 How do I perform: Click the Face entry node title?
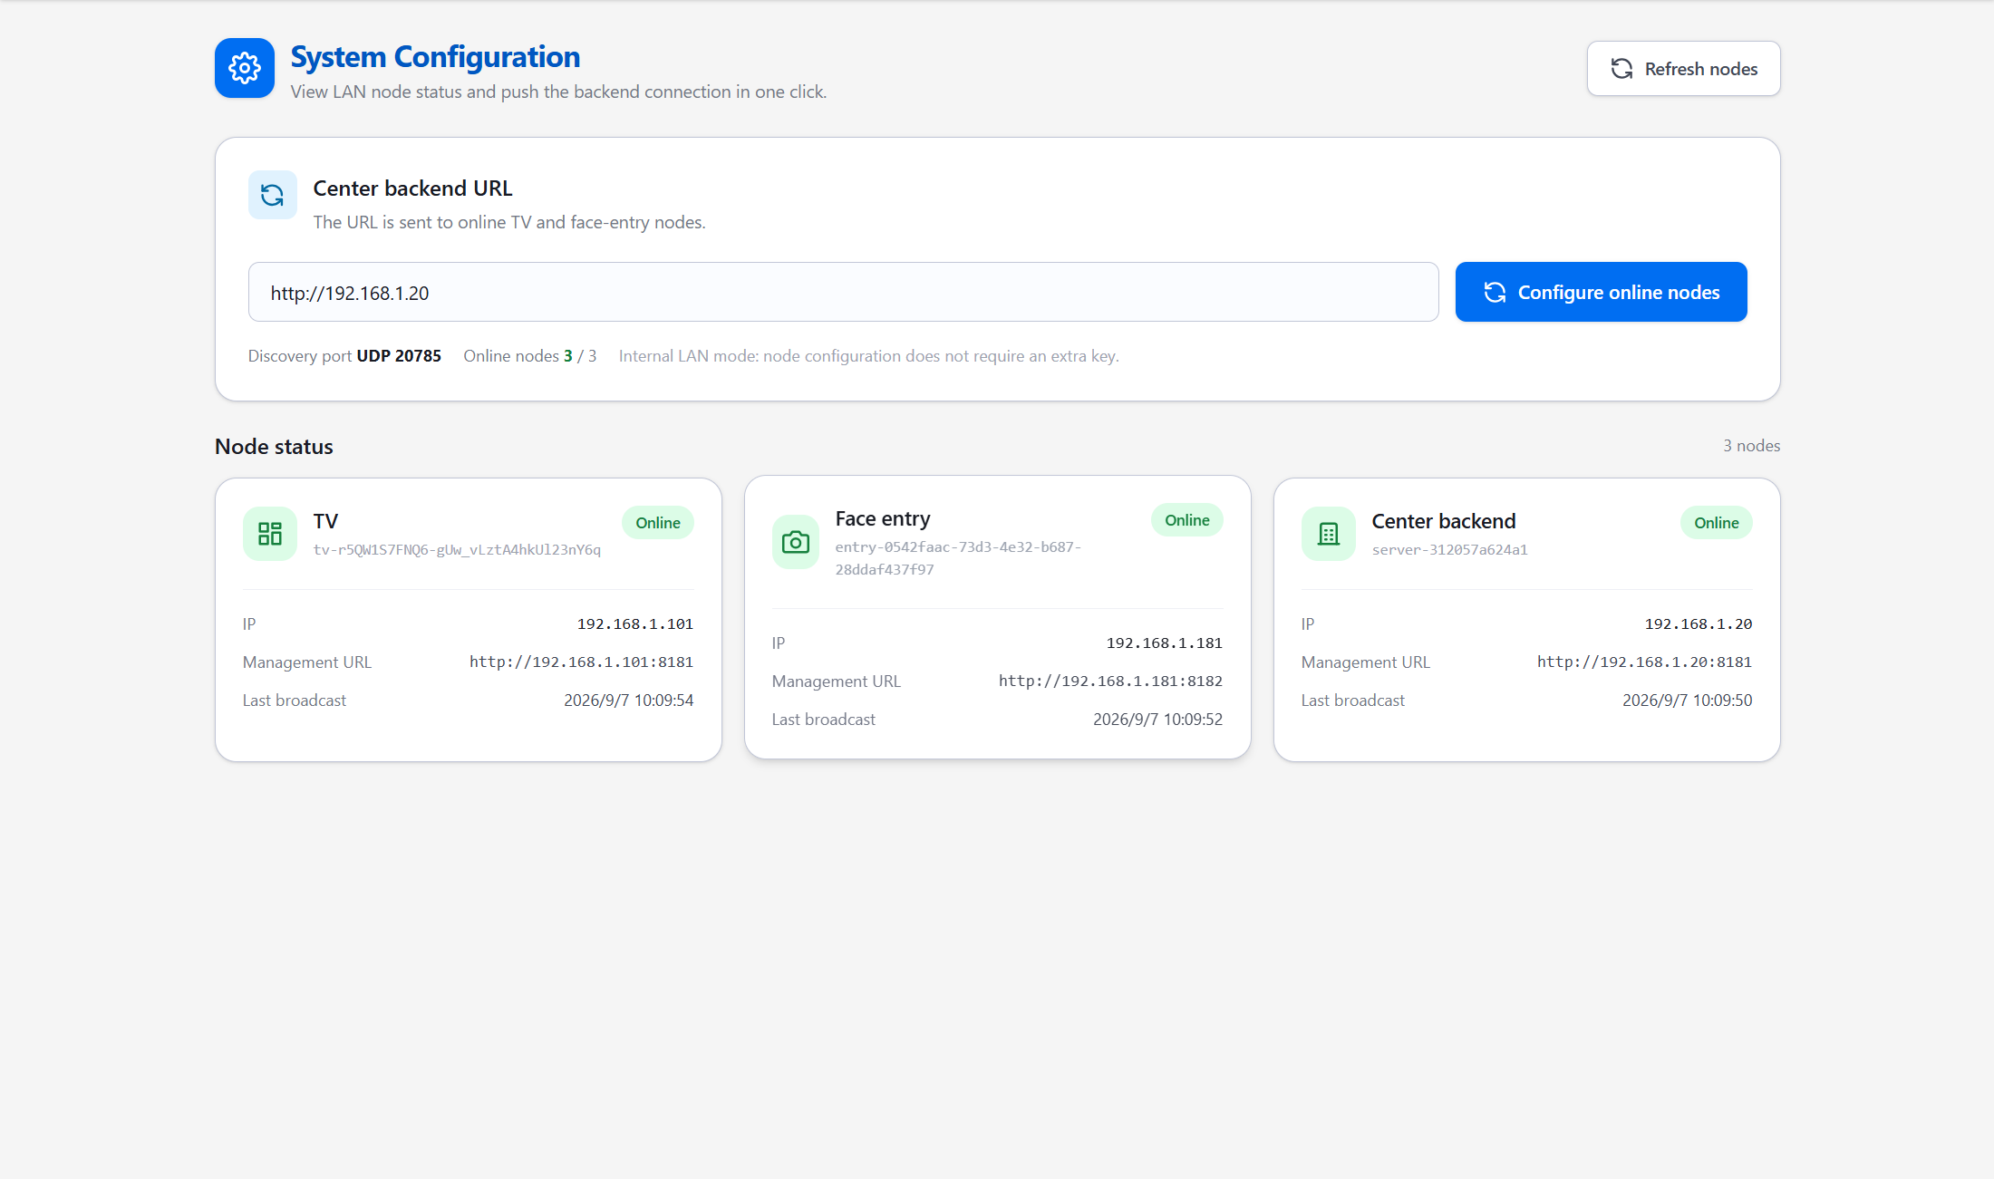882,518
